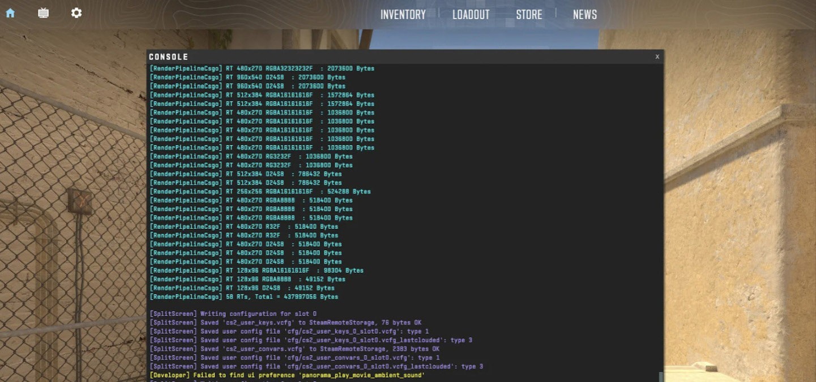Select the line 'RT 128x96 D24S8 : 49152 Bytes'
Screen dimensions: 816x382
tap(242, 288)
